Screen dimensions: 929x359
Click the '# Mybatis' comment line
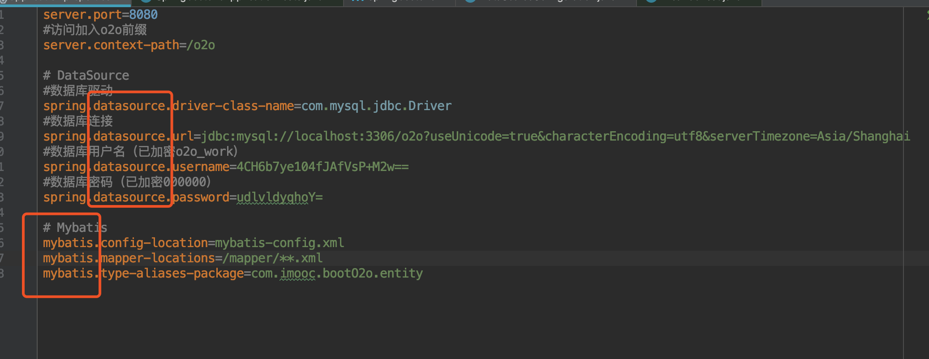click(x=75, y=227)
